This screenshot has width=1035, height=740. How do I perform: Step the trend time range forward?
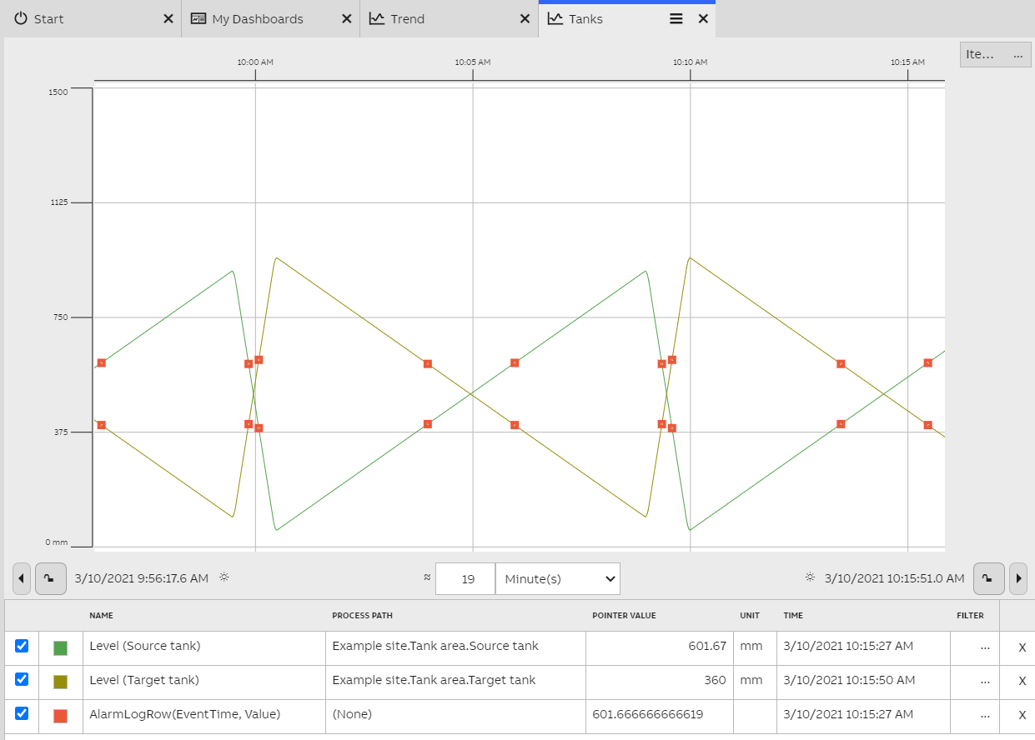[x=1017, y=578]
